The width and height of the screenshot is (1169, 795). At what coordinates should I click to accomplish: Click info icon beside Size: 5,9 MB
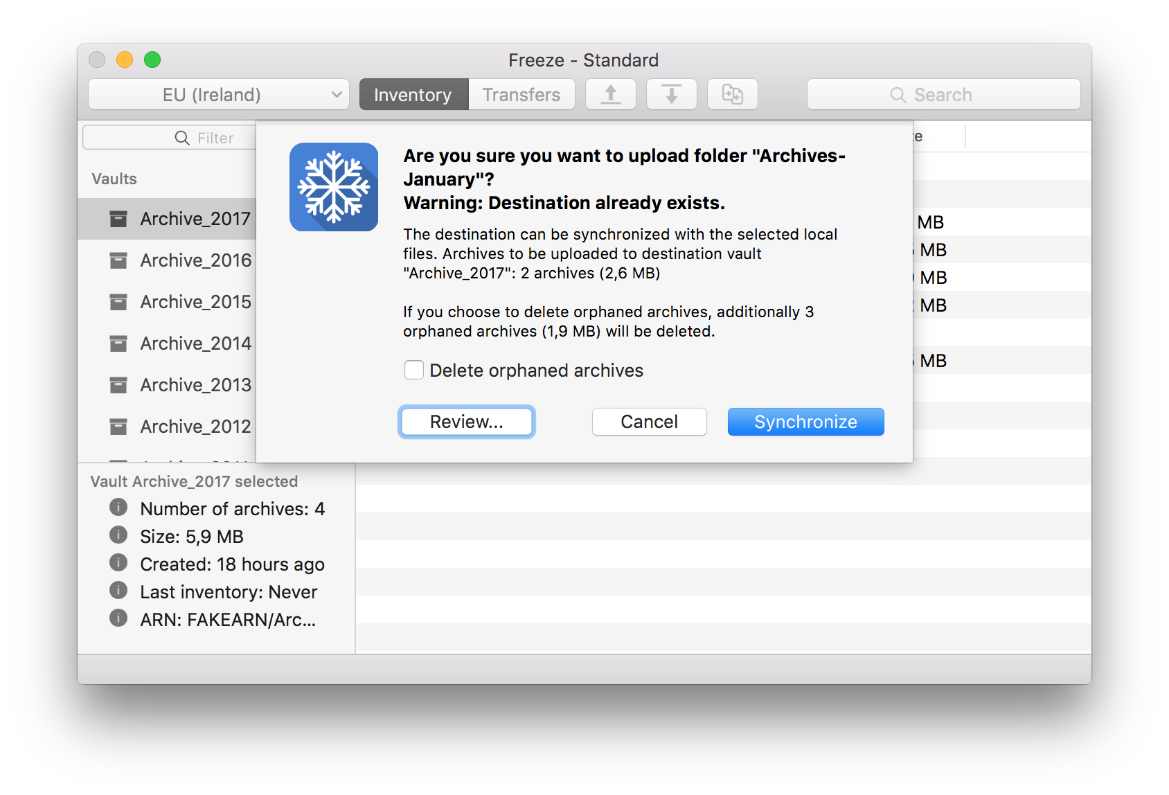tap(118, 535)
